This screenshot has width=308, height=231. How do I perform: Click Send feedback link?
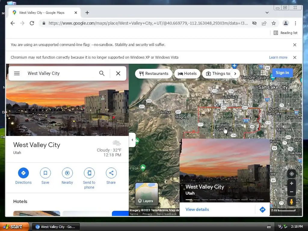(167, 214)
